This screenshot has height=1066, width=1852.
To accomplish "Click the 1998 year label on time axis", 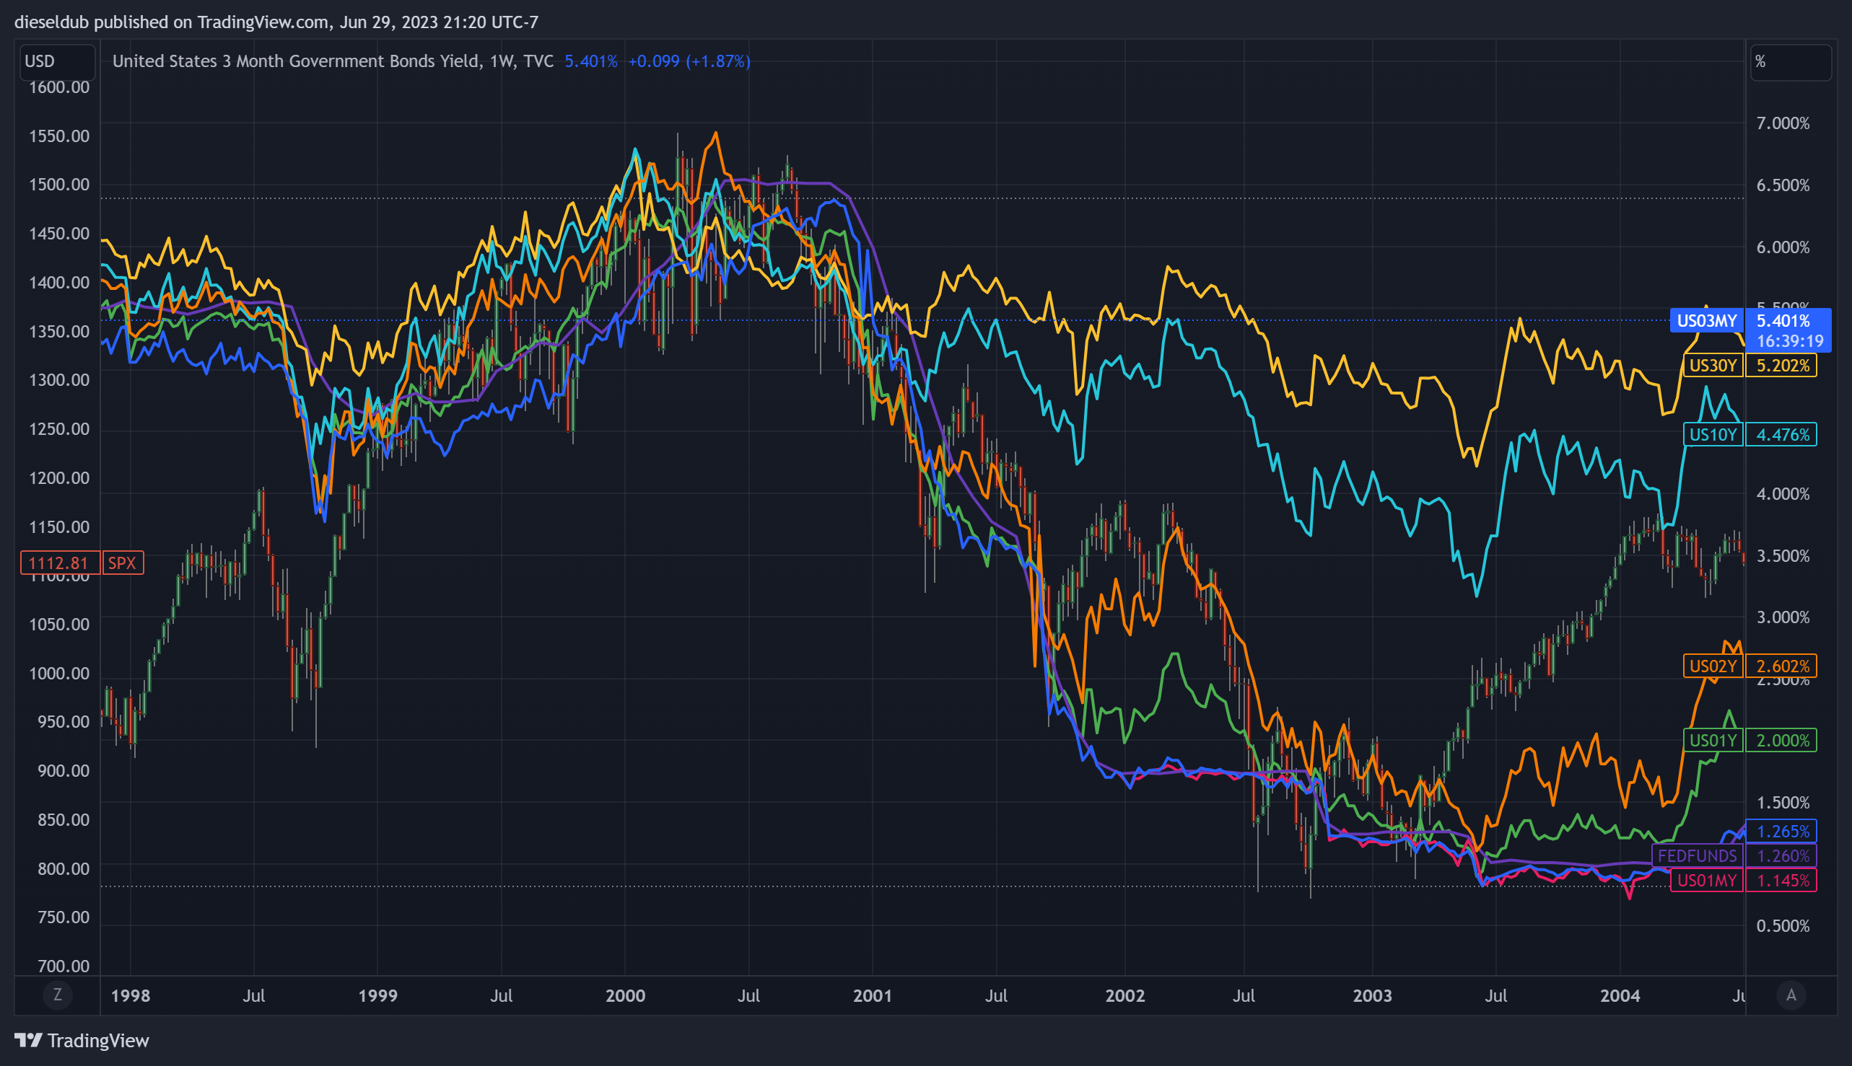I will (131, 996).
